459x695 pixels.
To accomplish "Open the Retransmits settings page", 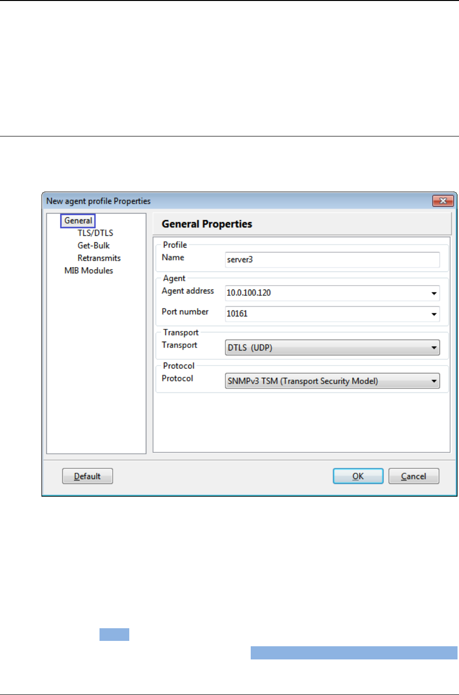I will click(x=99, y=258).
